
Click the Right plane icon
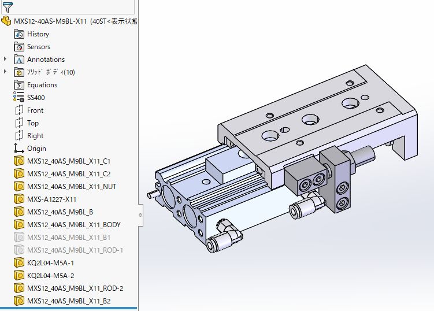19,136
